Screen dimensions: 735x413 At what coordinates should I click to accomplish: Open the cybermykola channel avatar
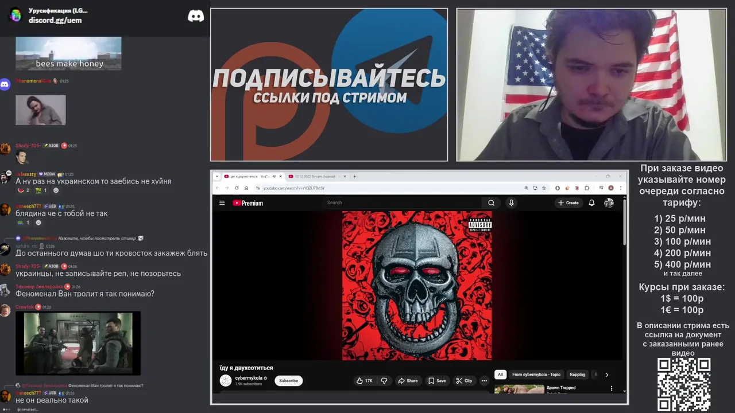[x=226, y=380]
